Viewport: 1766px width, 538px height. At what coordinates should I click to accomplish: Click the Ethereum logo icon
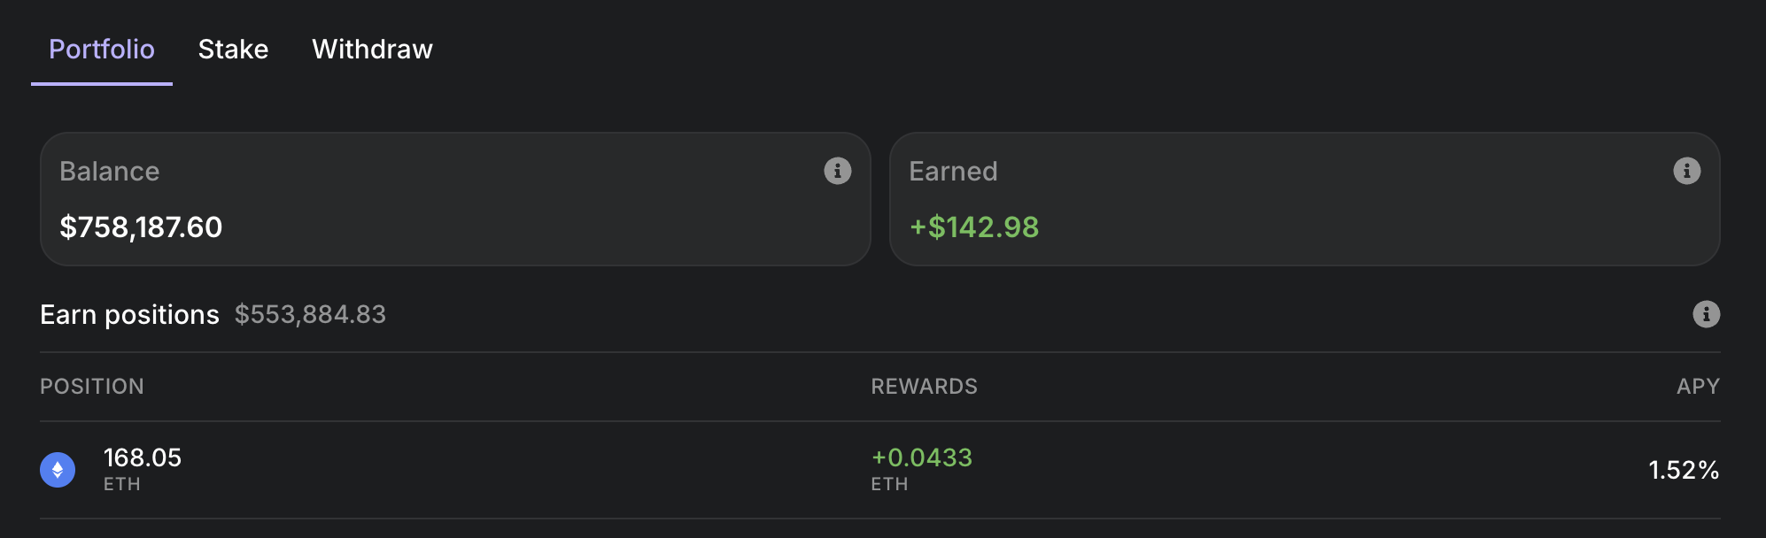[x=58, y=470]
